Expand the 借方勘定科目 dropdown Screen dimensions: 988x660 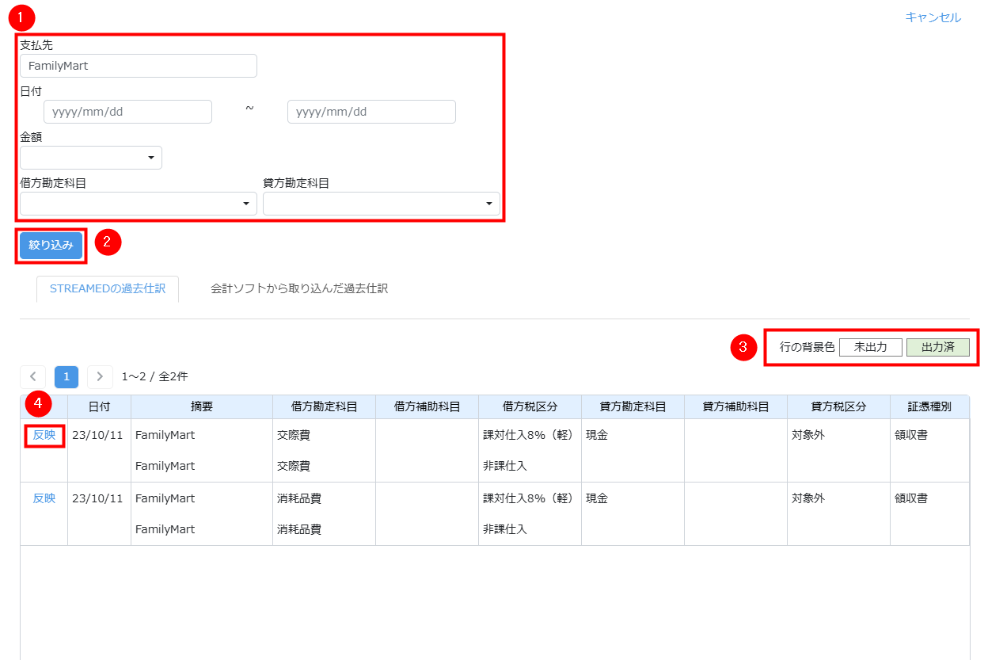click(139, 204)
